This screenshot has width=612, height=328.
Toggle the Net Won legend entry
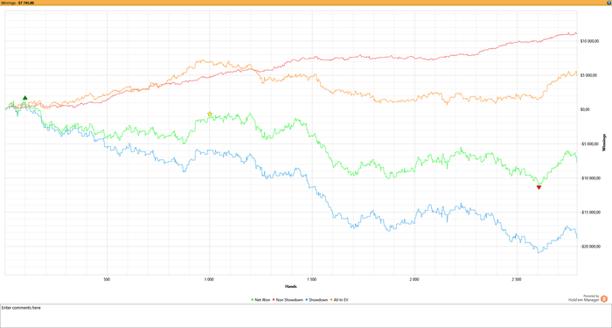tap(261, 299)
